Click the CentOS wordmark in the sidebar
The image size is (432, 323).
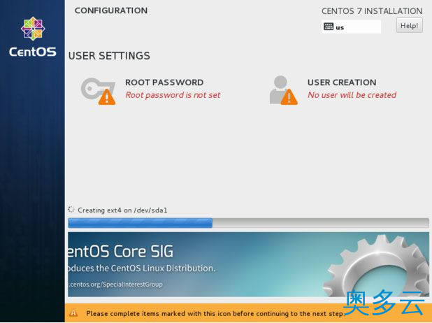[33, 52]
